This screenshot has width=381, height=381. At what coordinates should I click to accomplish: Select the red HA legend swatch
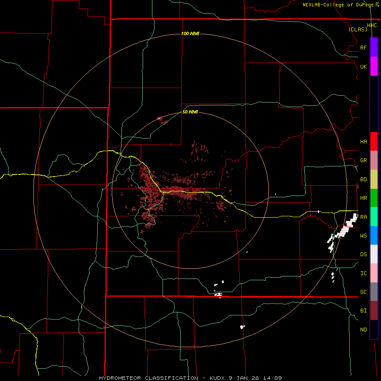click(x=374, y=141)
